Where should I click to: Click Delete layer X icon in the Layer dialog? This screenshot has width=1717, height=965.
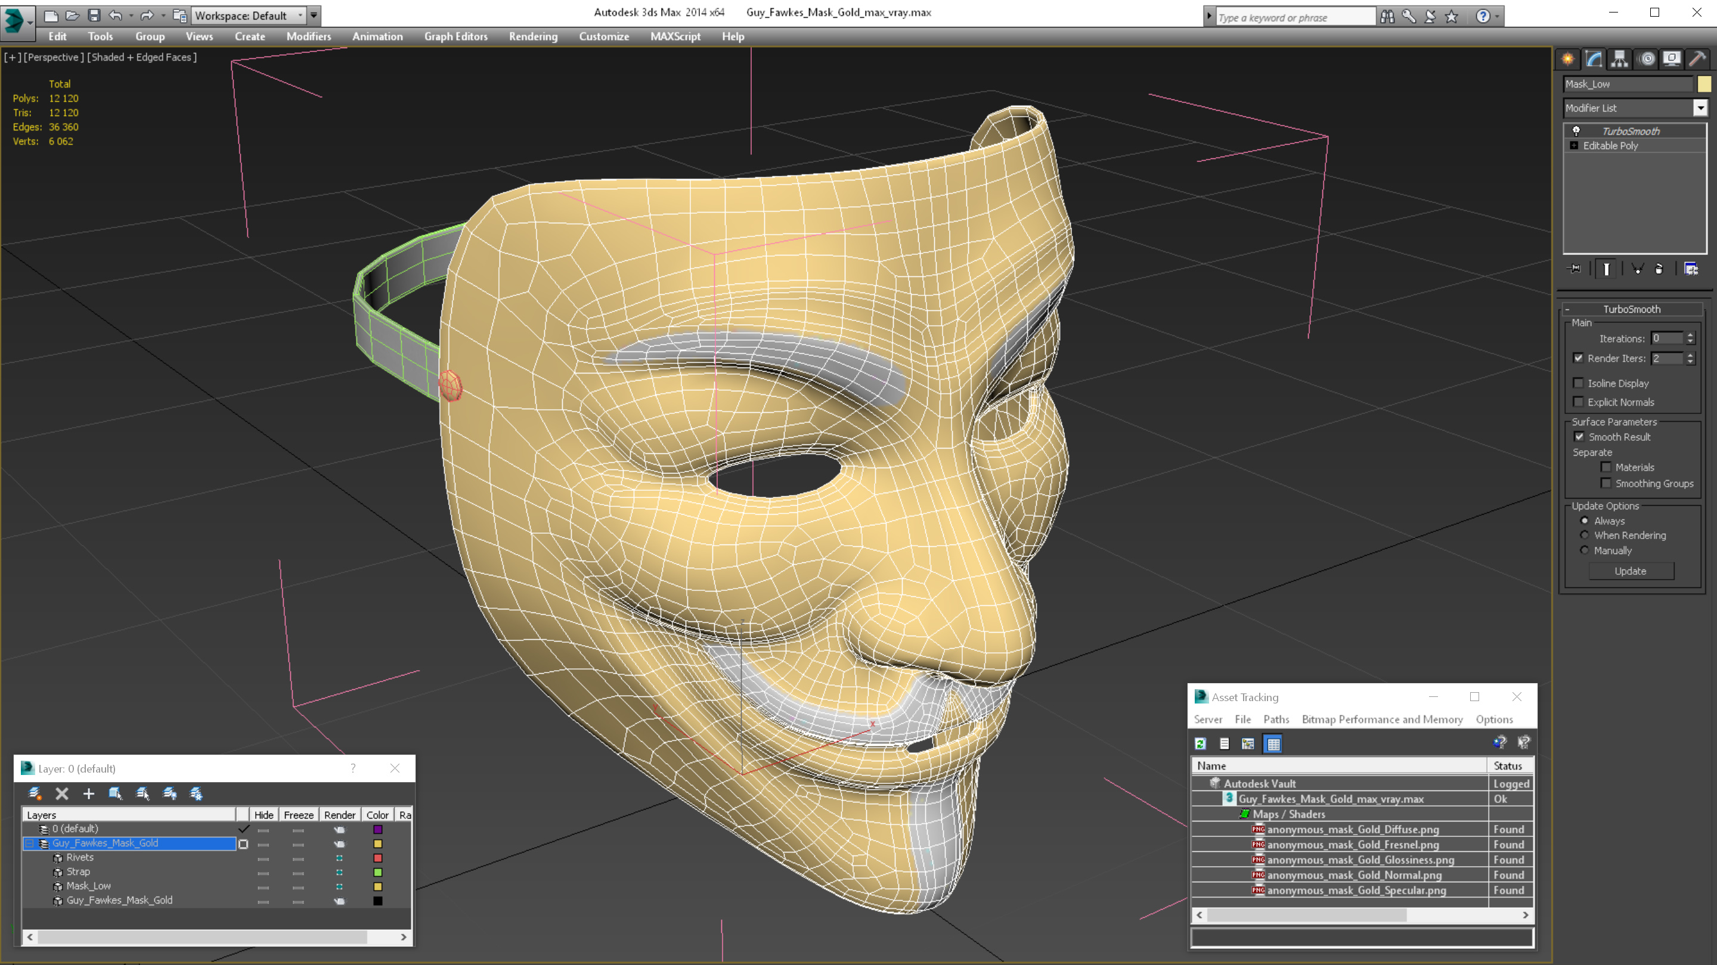[x=62, y=793]
